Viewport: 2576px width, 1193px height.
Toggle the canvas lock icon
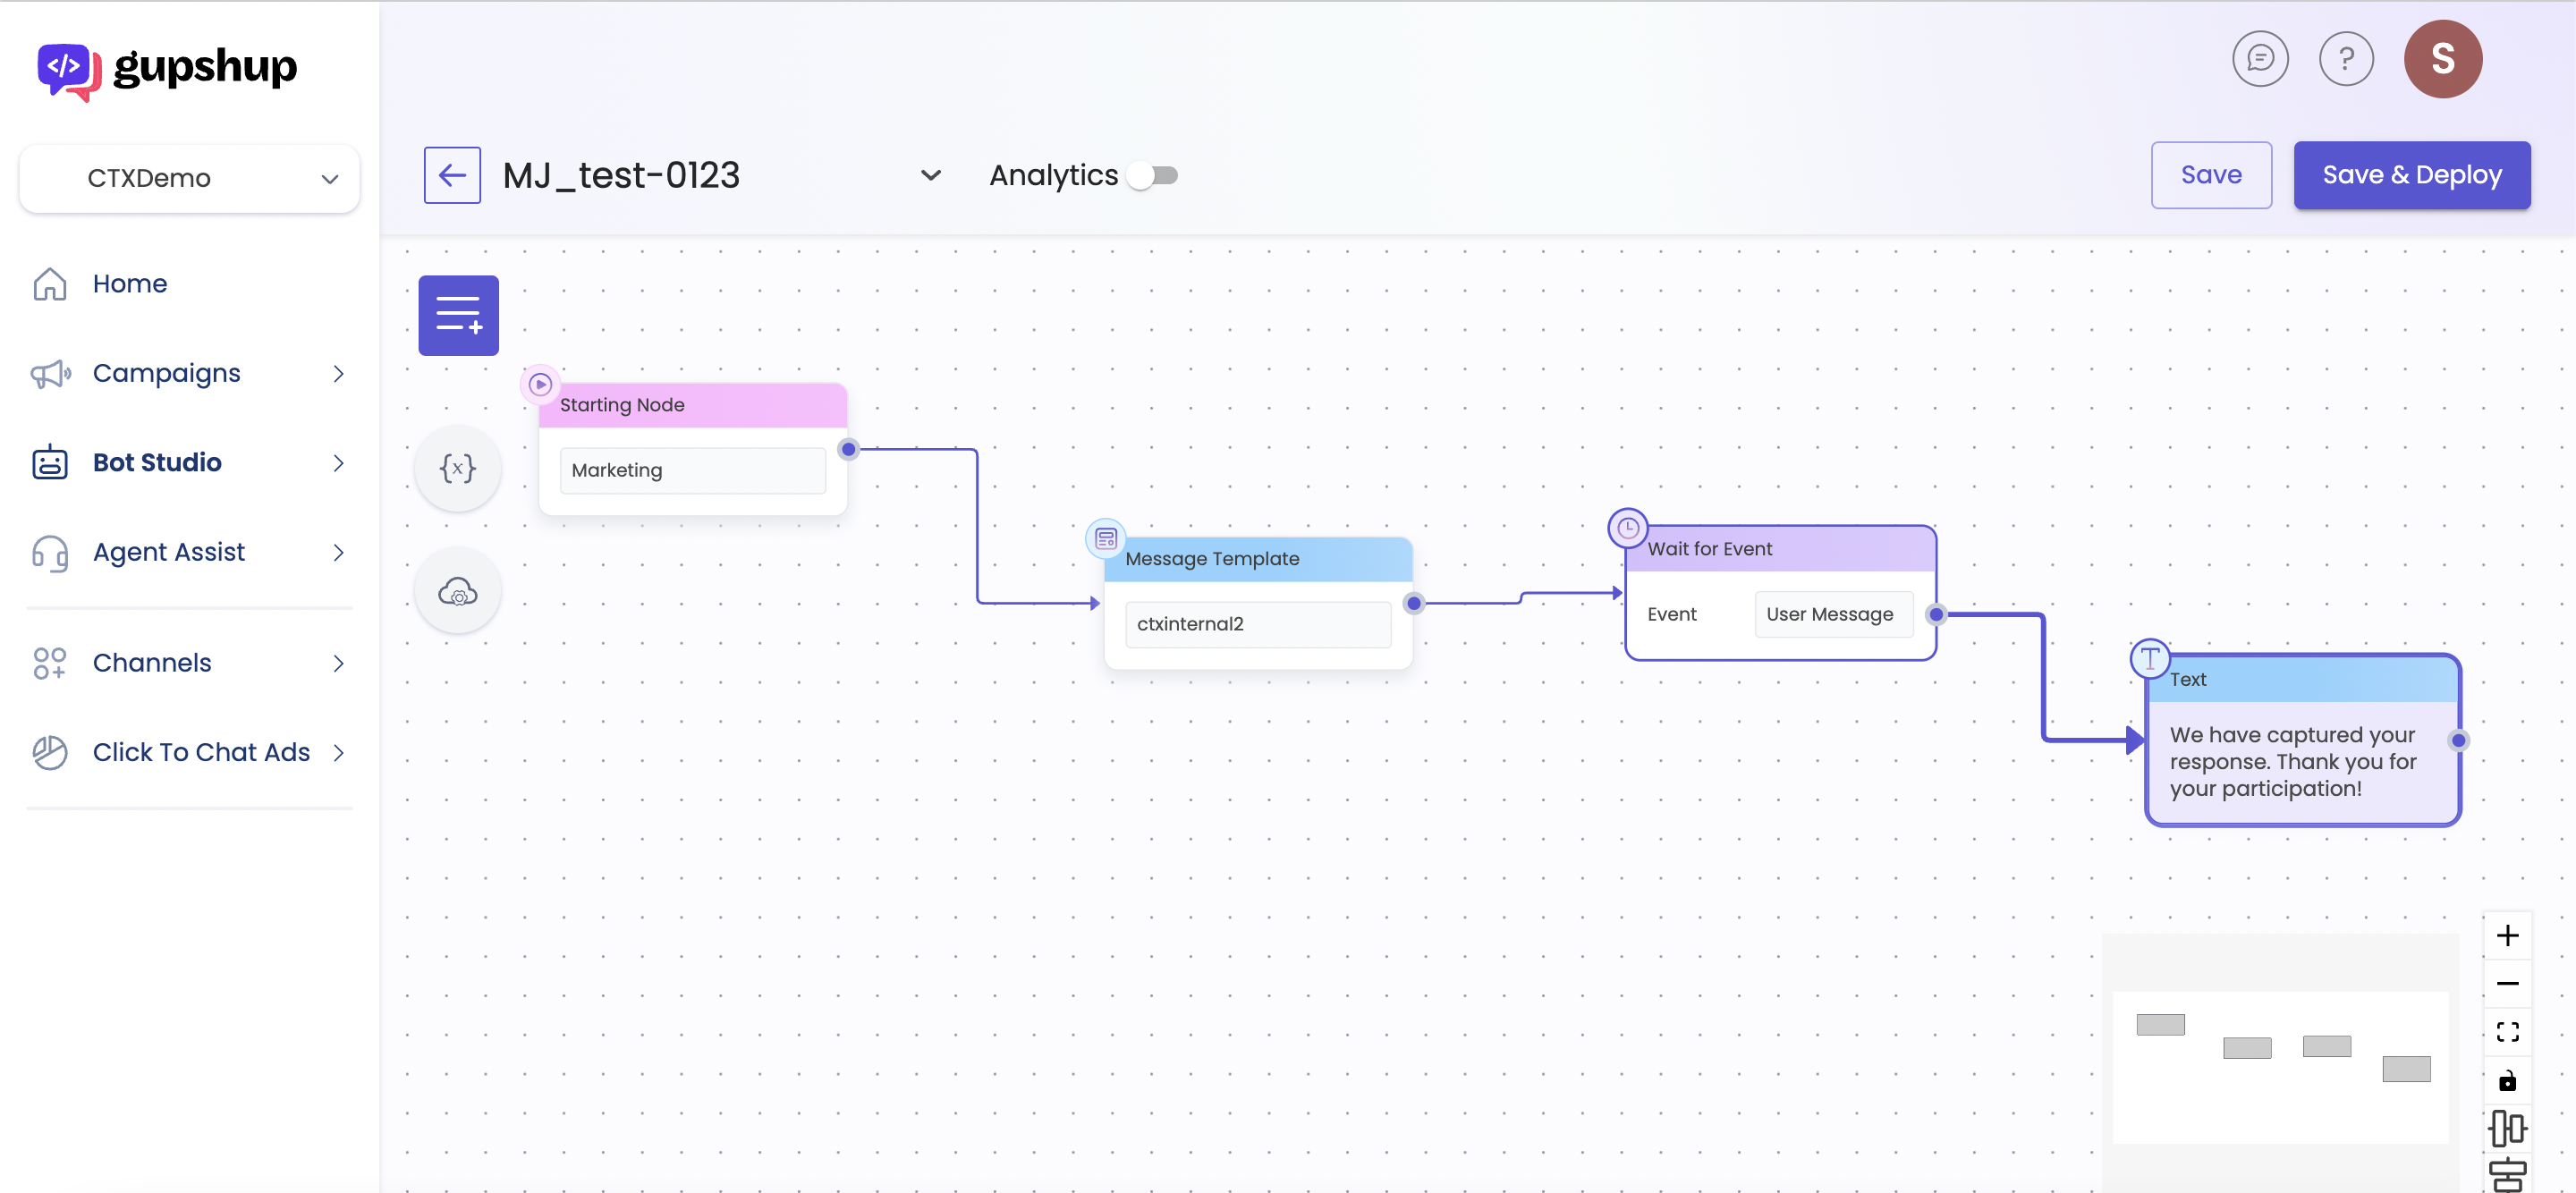pos(2507,1081)
